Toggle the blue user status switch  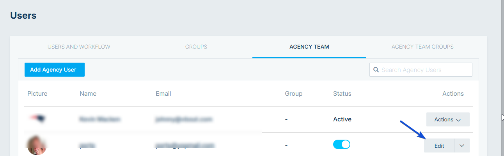[x=342, y=144]
